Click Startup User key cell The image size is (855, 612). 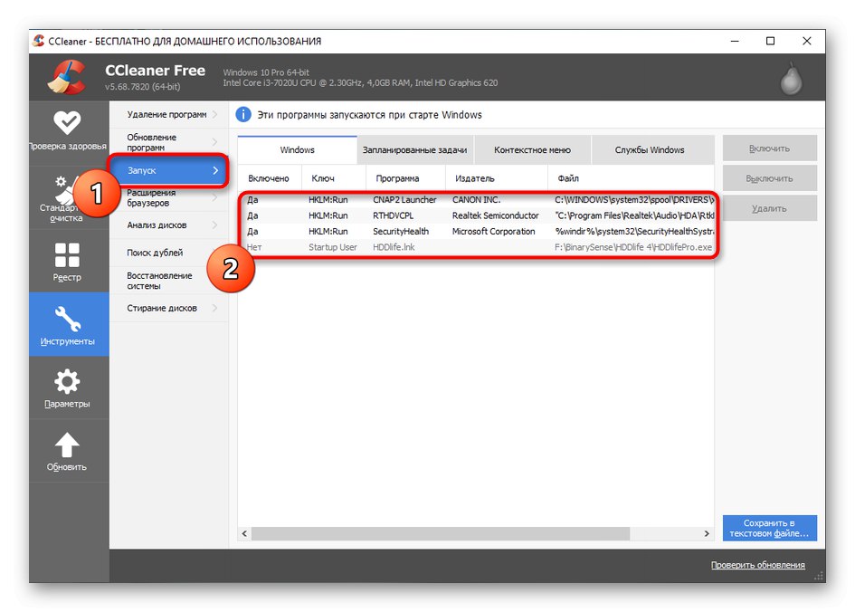[x=333, y=247]
